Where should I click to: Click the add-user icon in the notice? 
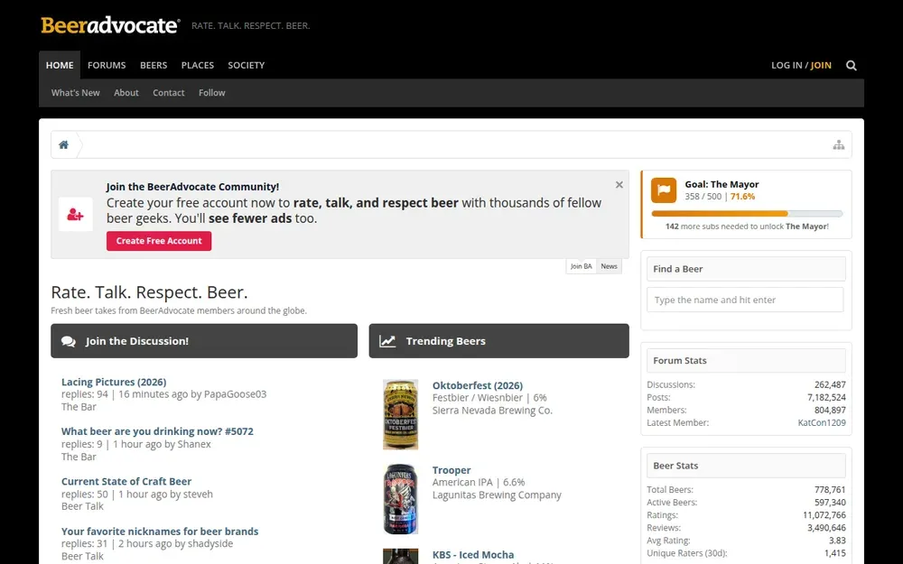click(x=76, y=215)
